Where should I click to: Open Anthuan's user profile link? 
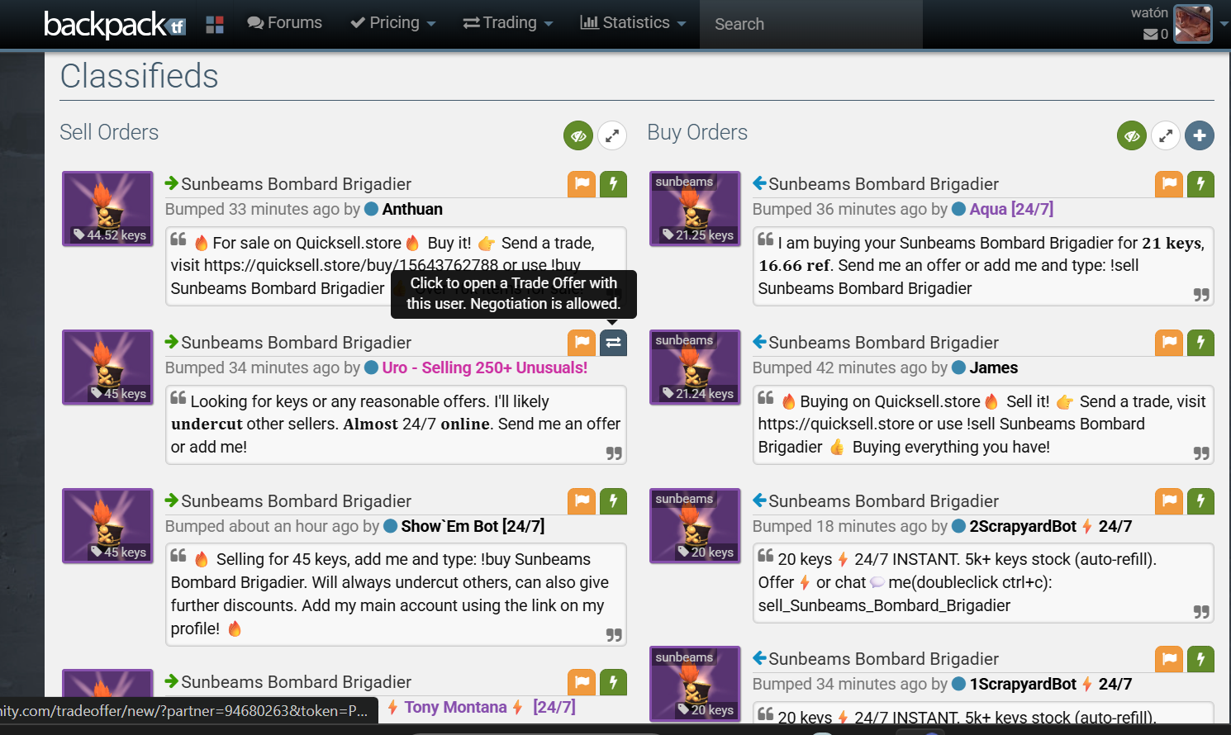[412, 209]
